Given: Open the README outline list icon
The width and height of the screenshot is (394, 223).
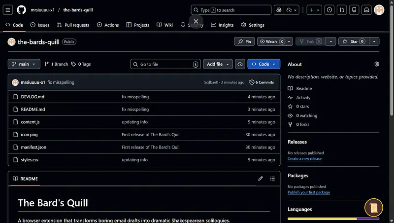Looking at the screenshot, I should (272, 179).
